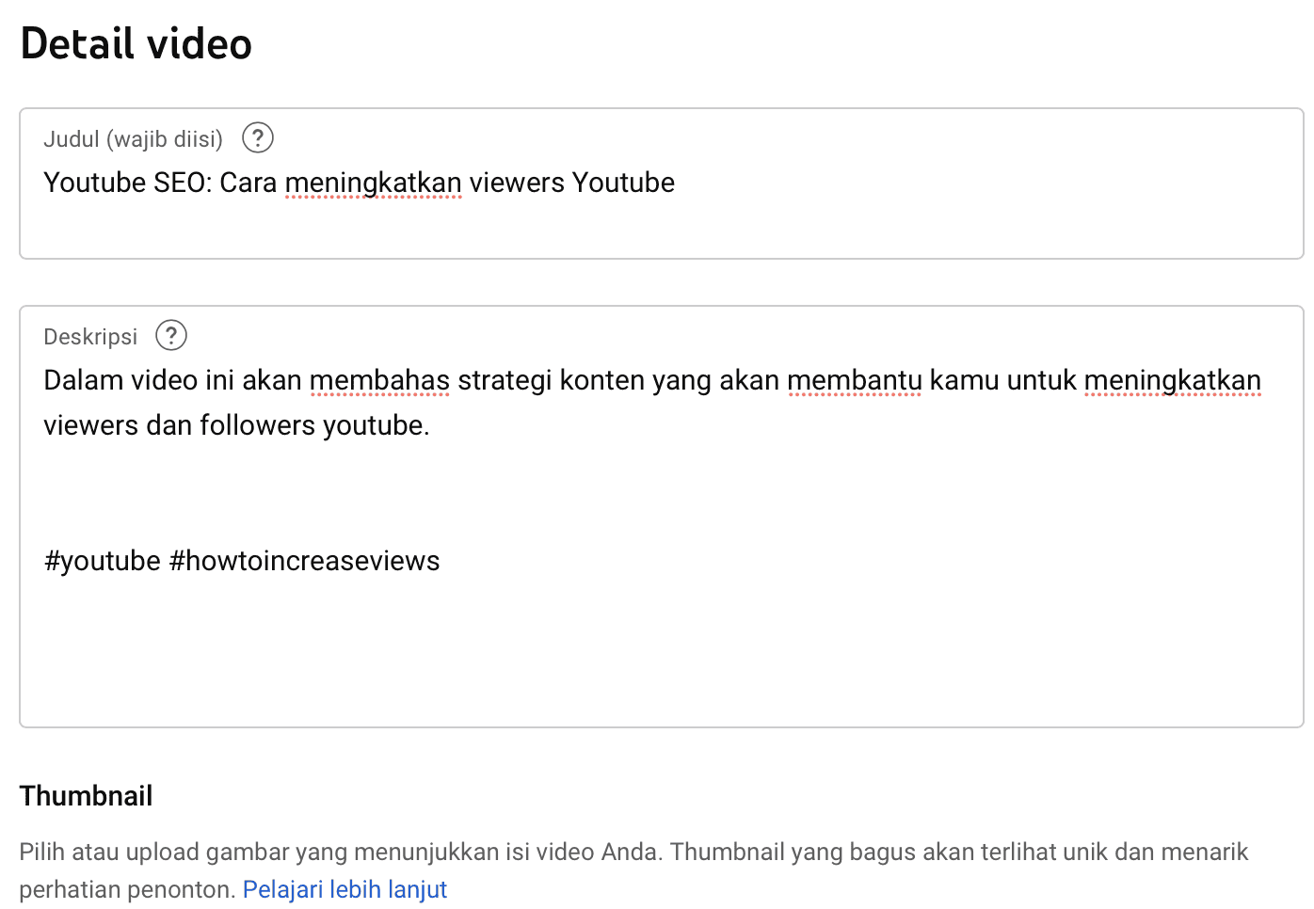
Task: Click into the Deskripsi description text area
Action: [662, 517]
